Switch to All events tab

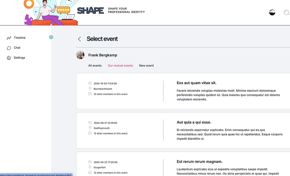[x=95, y=66]
